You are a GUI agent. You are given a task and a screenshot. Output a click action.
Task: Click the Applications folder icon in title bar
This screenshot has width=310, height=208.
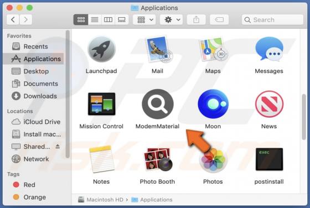135,8
